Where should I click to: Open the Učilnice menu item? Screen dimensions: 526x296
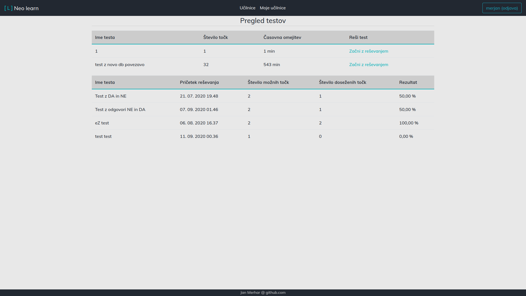247,8
